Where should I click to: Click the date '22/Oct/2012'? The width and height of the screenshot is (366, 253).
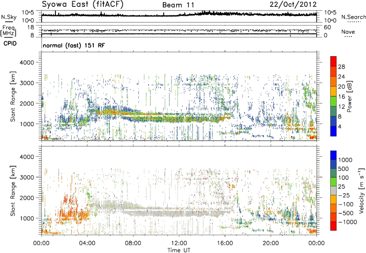pyautogui.click(x=293, y=5)
